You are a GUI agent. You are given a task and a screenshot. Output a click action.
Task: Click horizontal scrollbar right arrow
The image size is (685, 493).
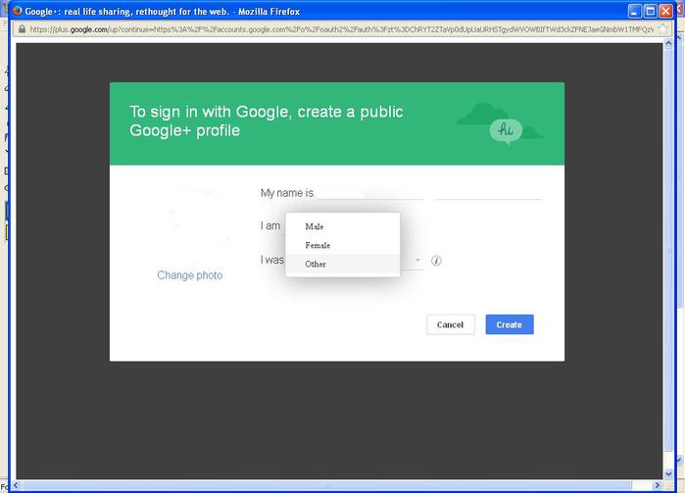tap(658, 485)
